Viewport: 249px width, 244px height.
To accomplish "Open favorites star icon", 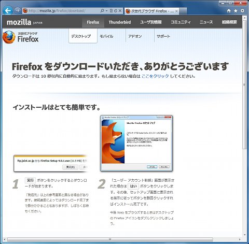I will pos(236,11).
